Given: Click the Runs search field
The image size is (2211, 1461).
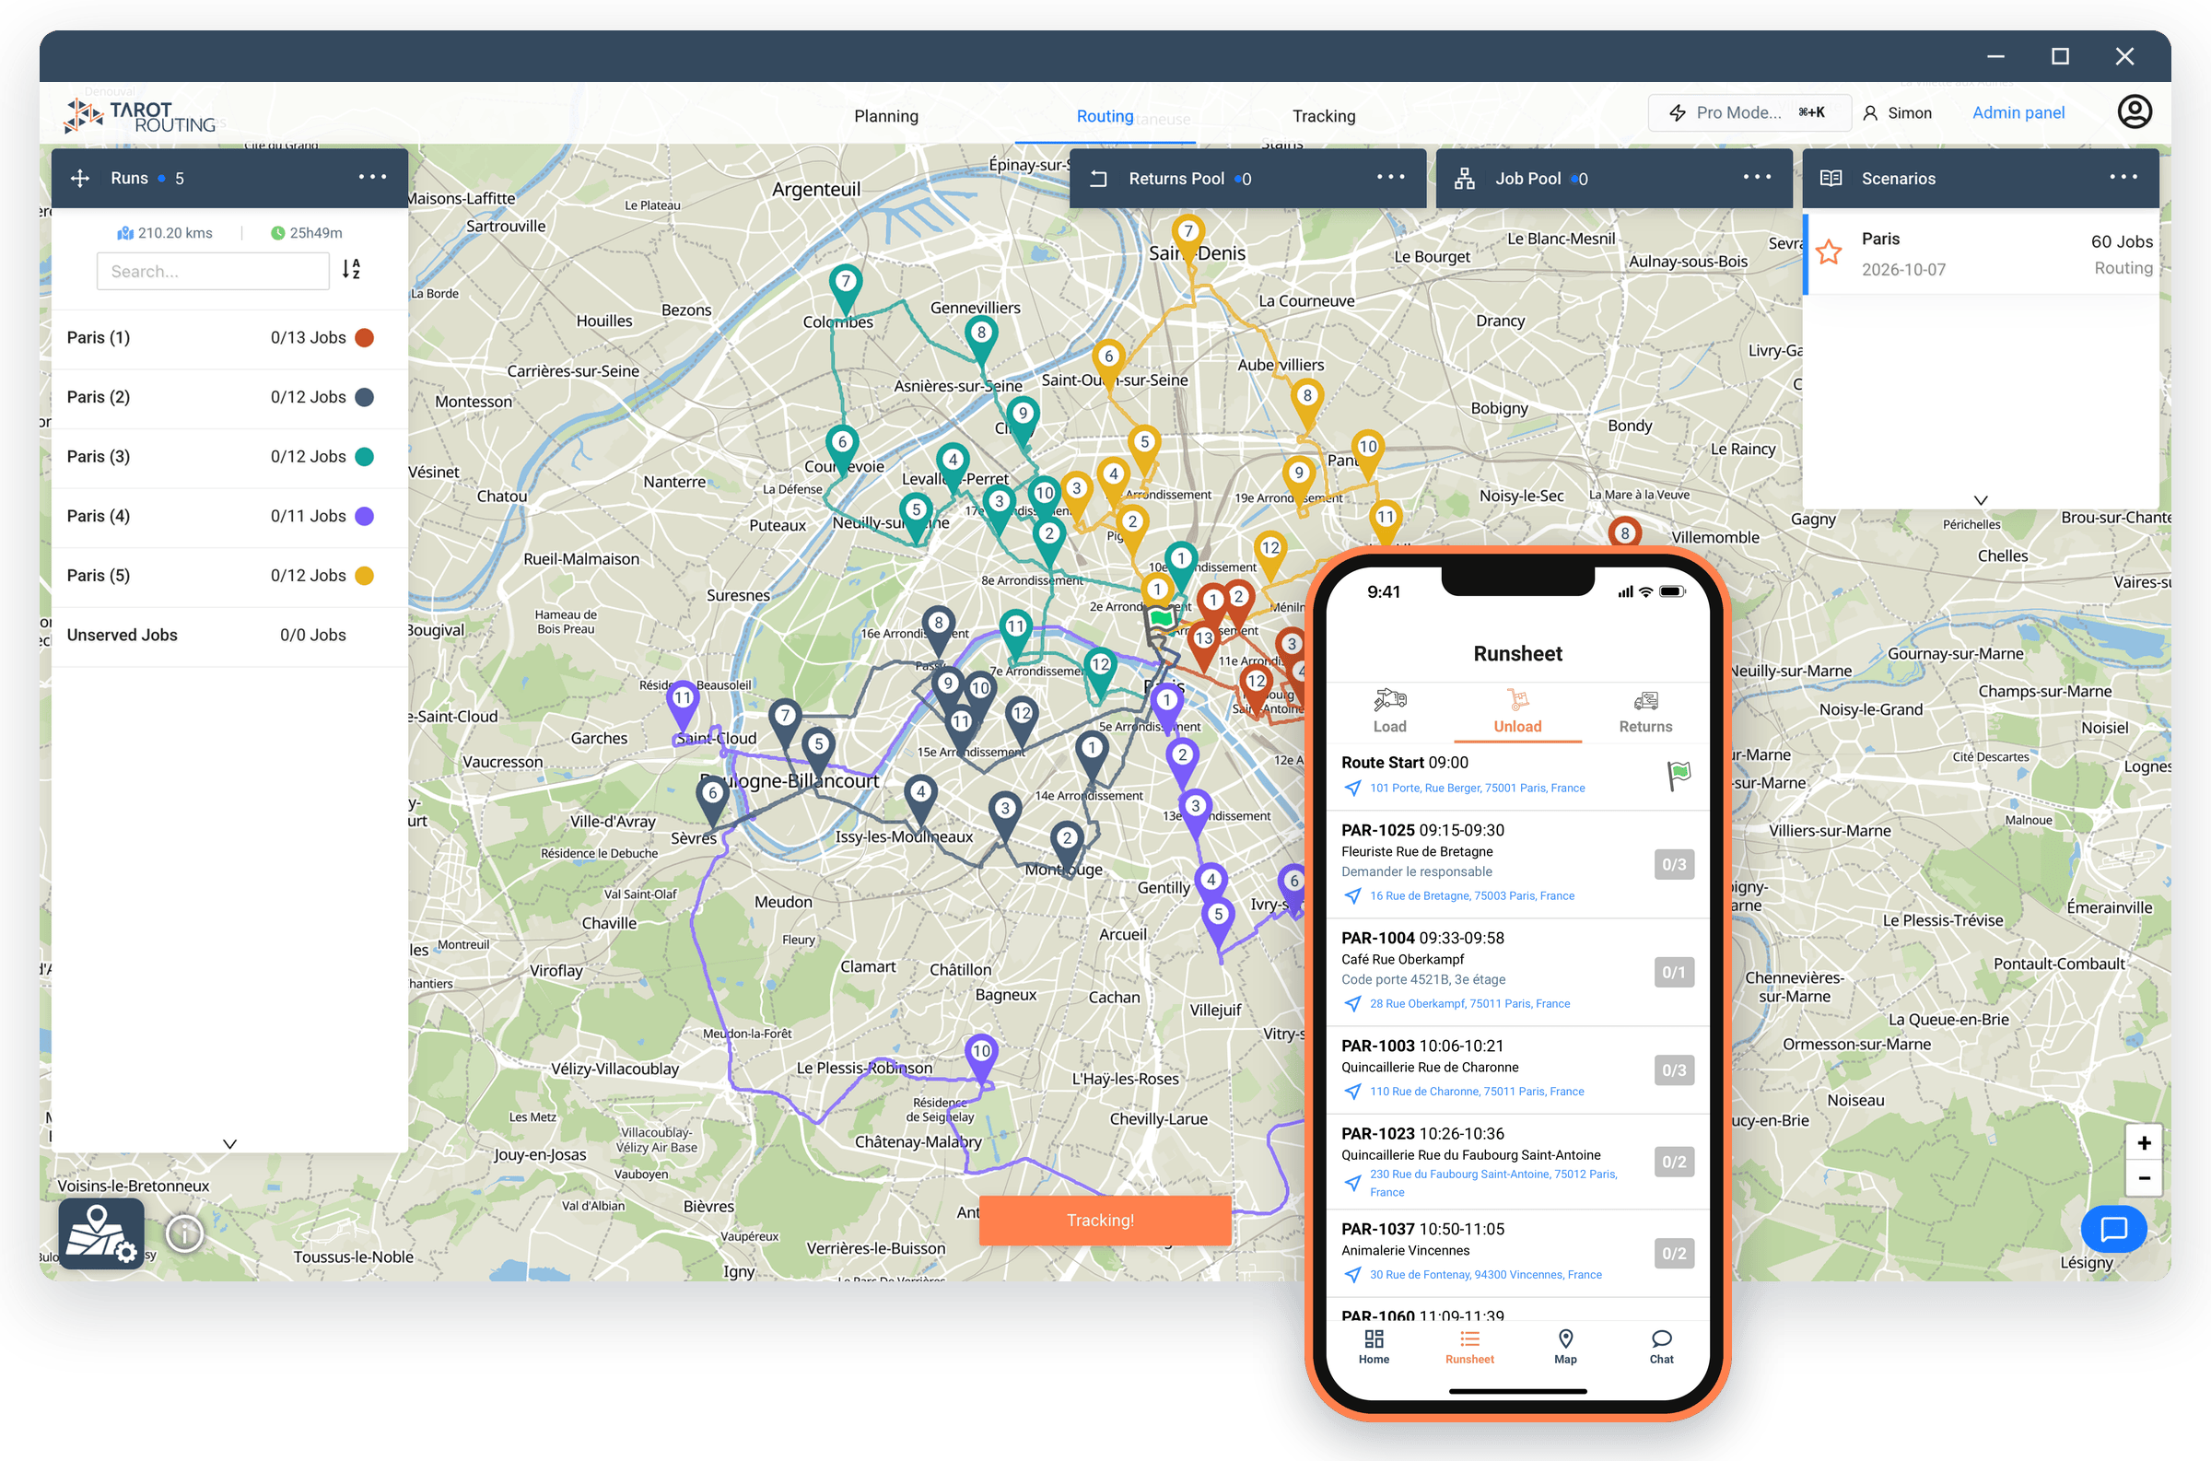Looking at the screenshot, I should pyautogui.click(x=213, y=271).
